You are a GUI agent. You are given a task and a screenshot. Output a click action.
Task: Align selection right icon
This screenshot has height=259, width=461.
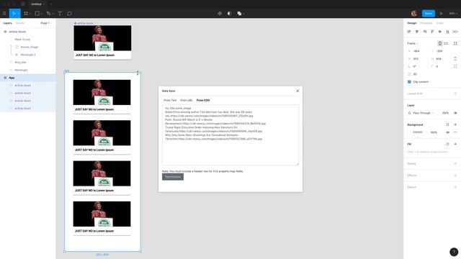tap(424, 32)
